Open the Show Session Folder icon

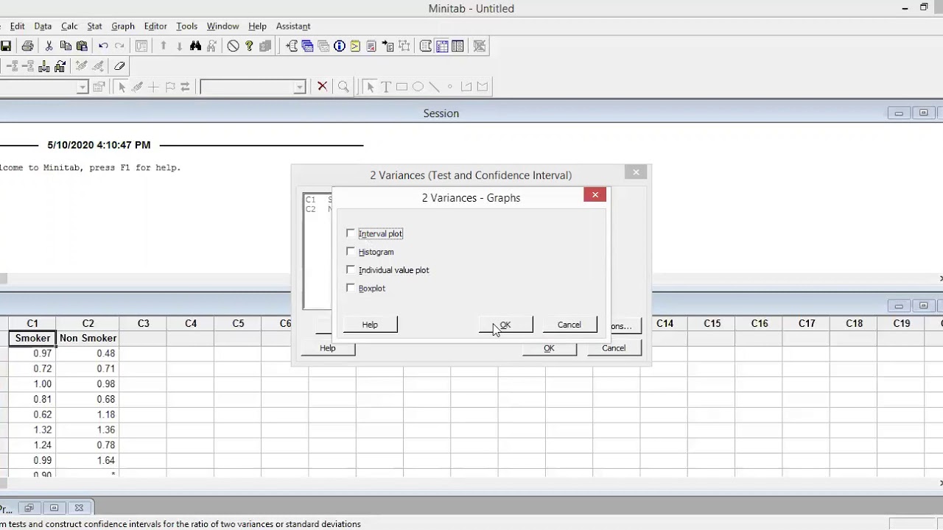[292, 46]
